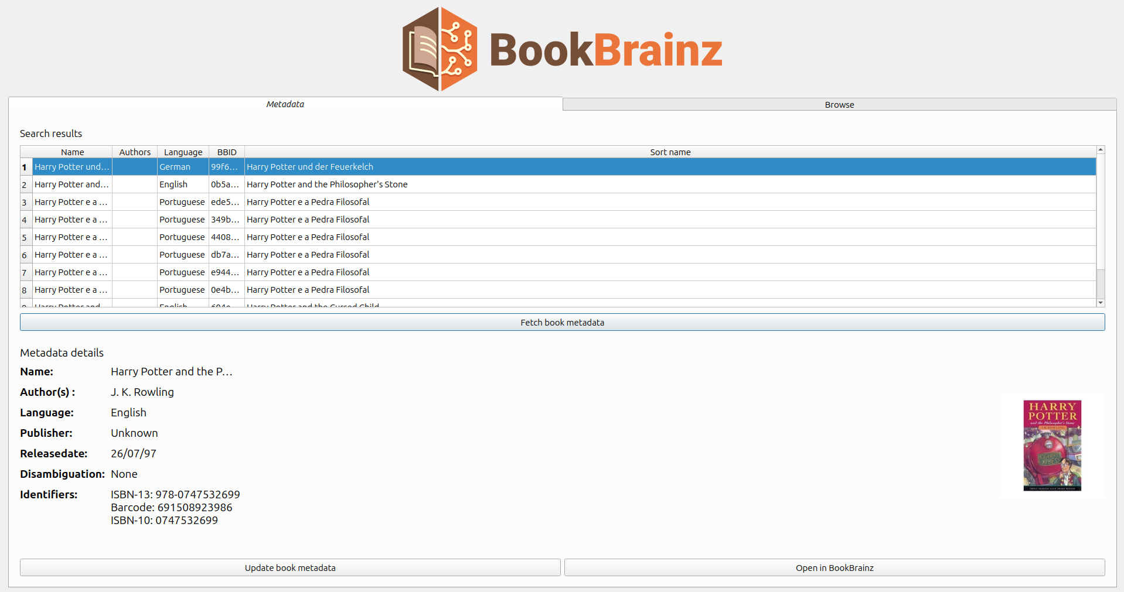Click the Publisher value 'Unknown'
Screen dimensions: 1124x592
point(134,433)
